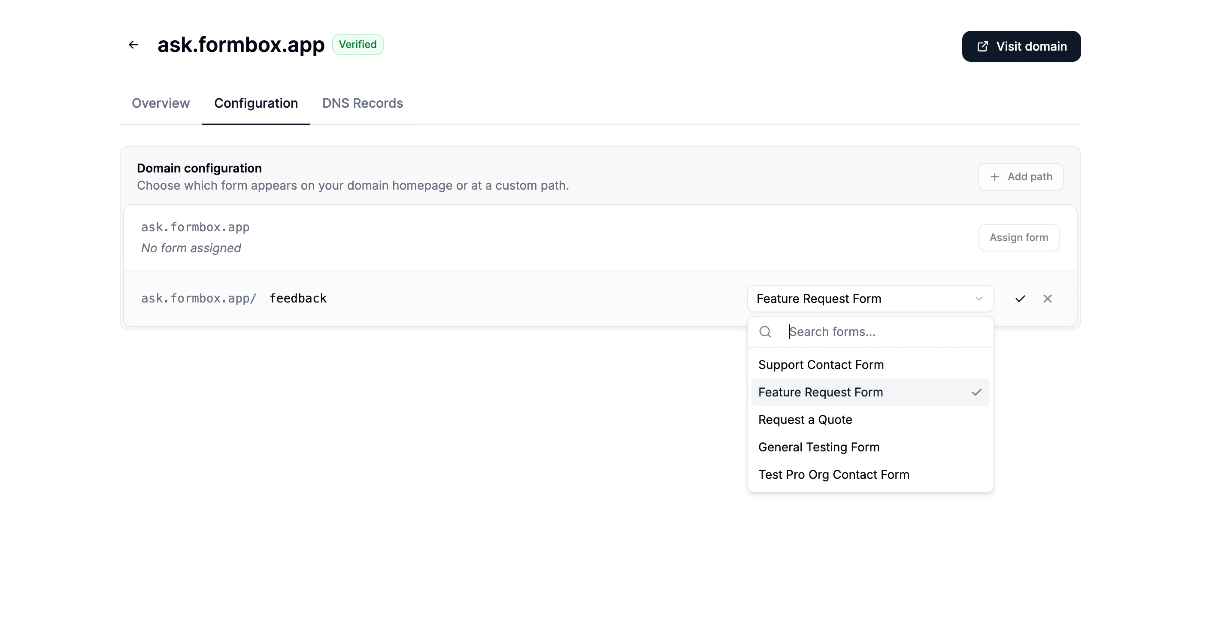Pick General Testing Form option

819,447
